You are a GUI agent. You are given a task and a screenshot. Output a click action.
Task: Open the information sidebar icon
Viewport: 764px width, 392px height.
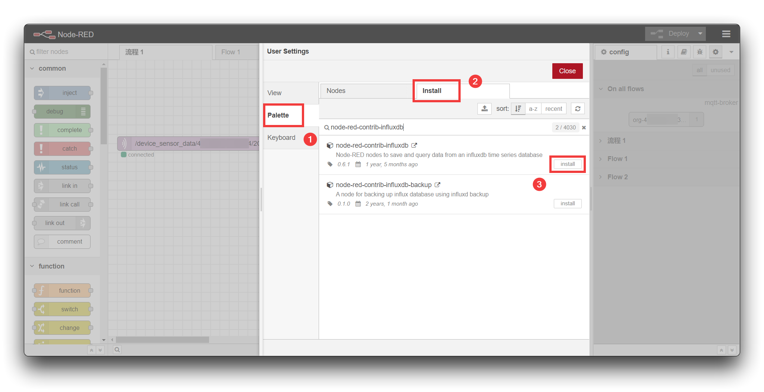click(668, 52)
